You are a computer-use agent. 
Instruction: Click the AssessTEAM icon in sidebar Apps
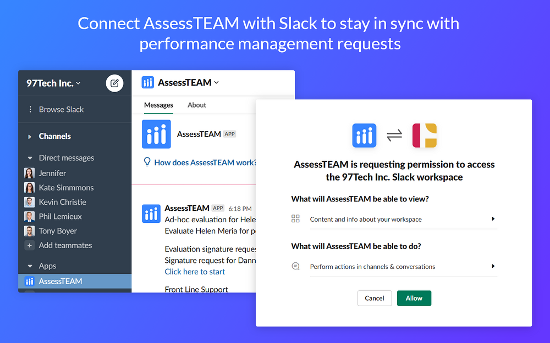[x=30, y=282]
